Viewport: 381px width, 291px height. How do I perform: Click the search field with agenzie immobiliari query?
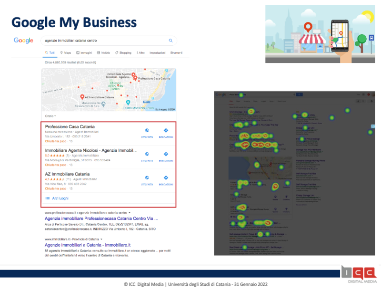109,41
